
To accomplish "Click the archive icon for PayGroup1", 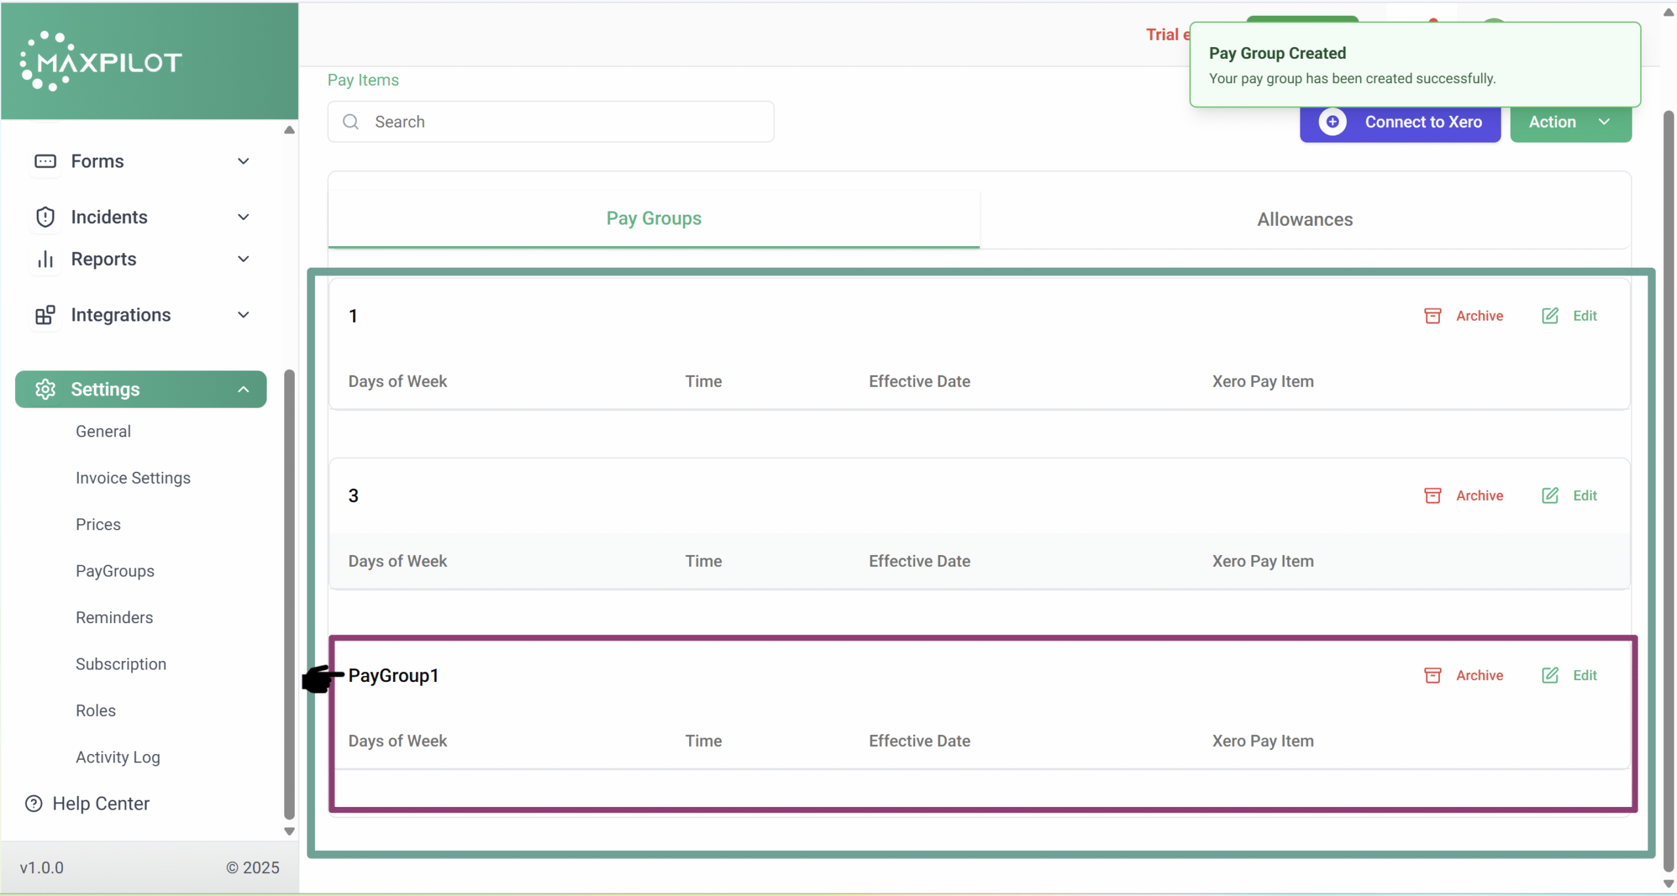I will point(1432,675).
